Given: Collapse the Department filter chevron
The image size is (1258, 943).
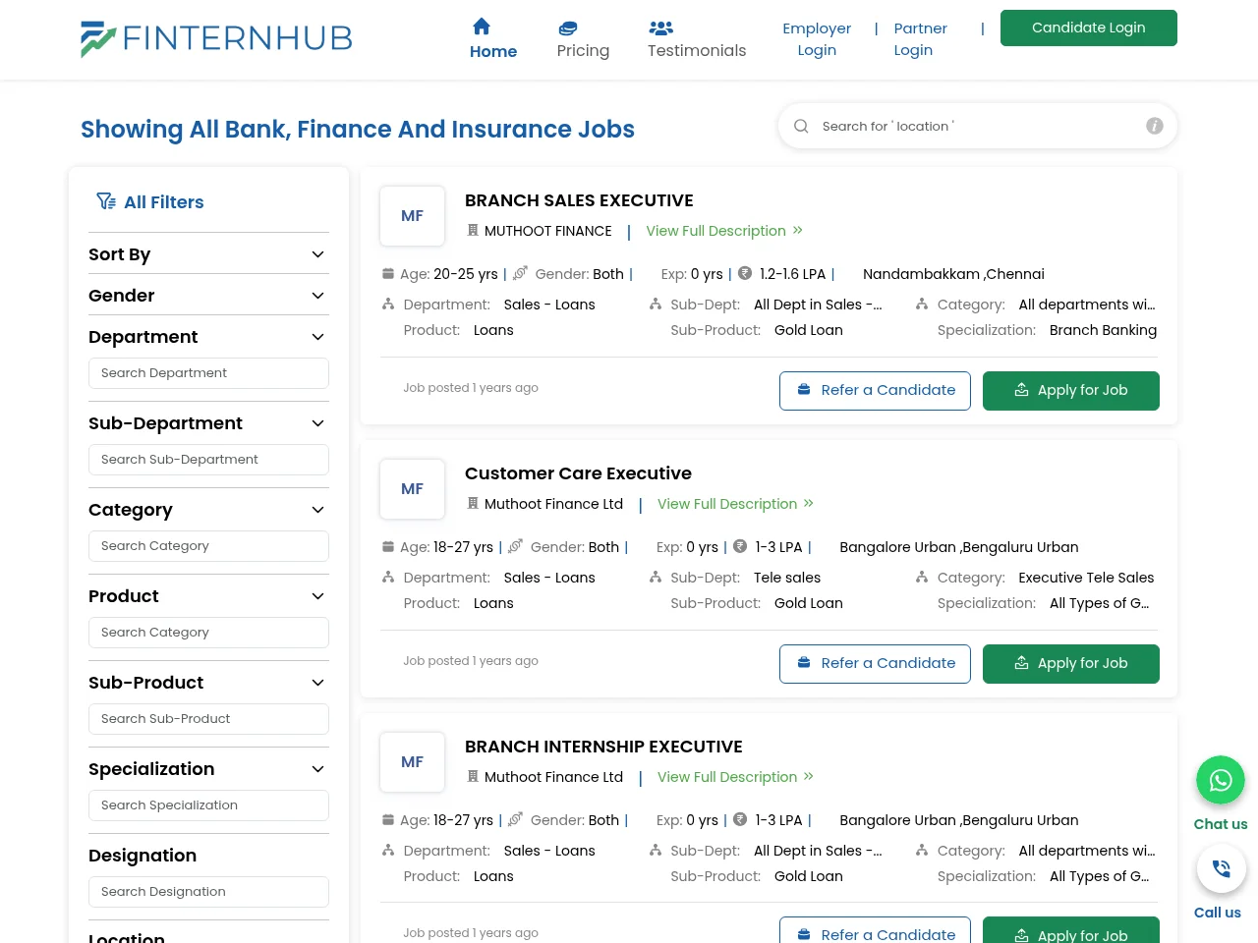Looking at the screenshot, I should pos(317,337).
